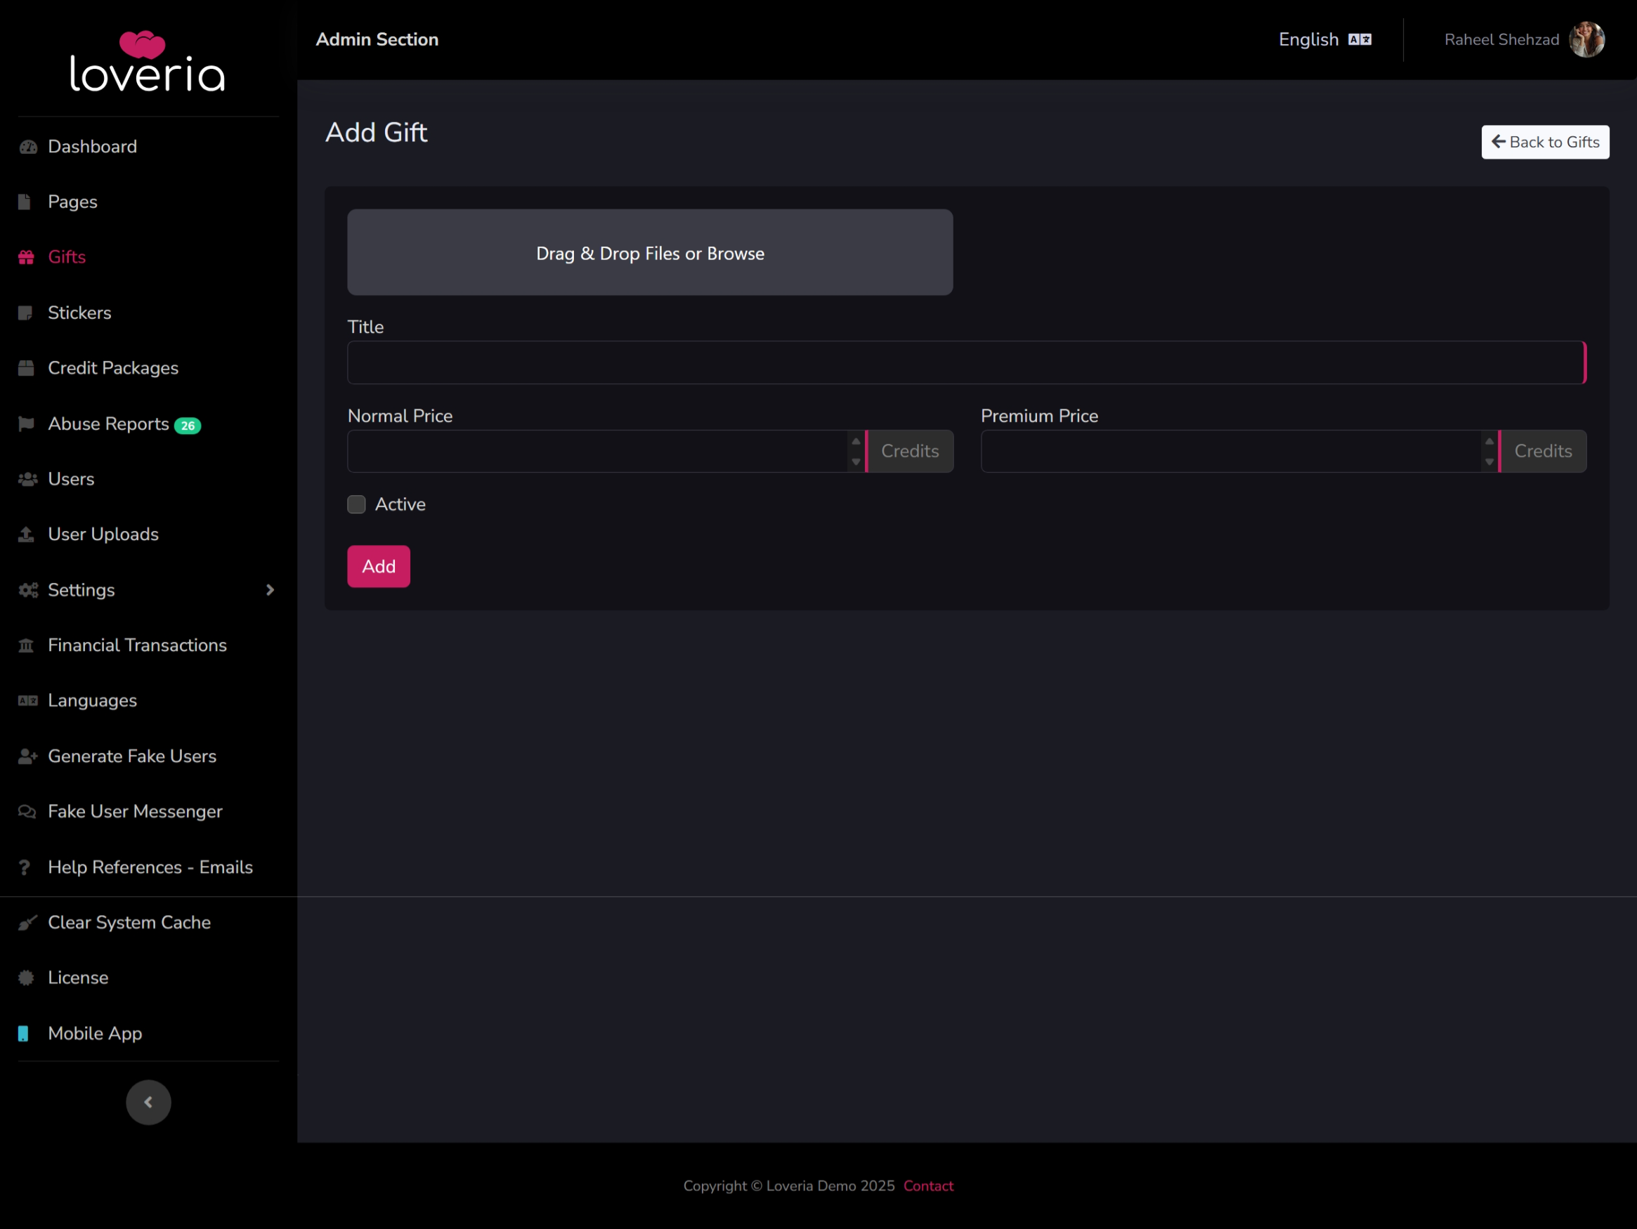This screenshot has width=1637, height=1229.
Task: Click the User Uploads upload icon
Action: (x=26, y=534)
